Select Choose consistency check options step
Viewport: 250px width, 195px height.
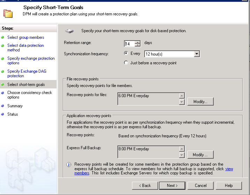point(30,95)
